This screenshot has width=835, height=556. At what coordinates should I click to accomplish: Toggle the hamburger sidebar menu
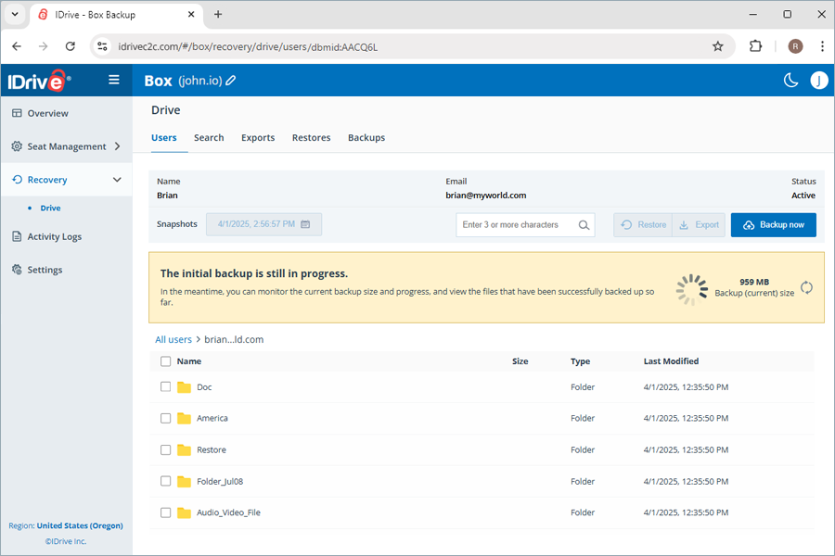coord(113,80)
